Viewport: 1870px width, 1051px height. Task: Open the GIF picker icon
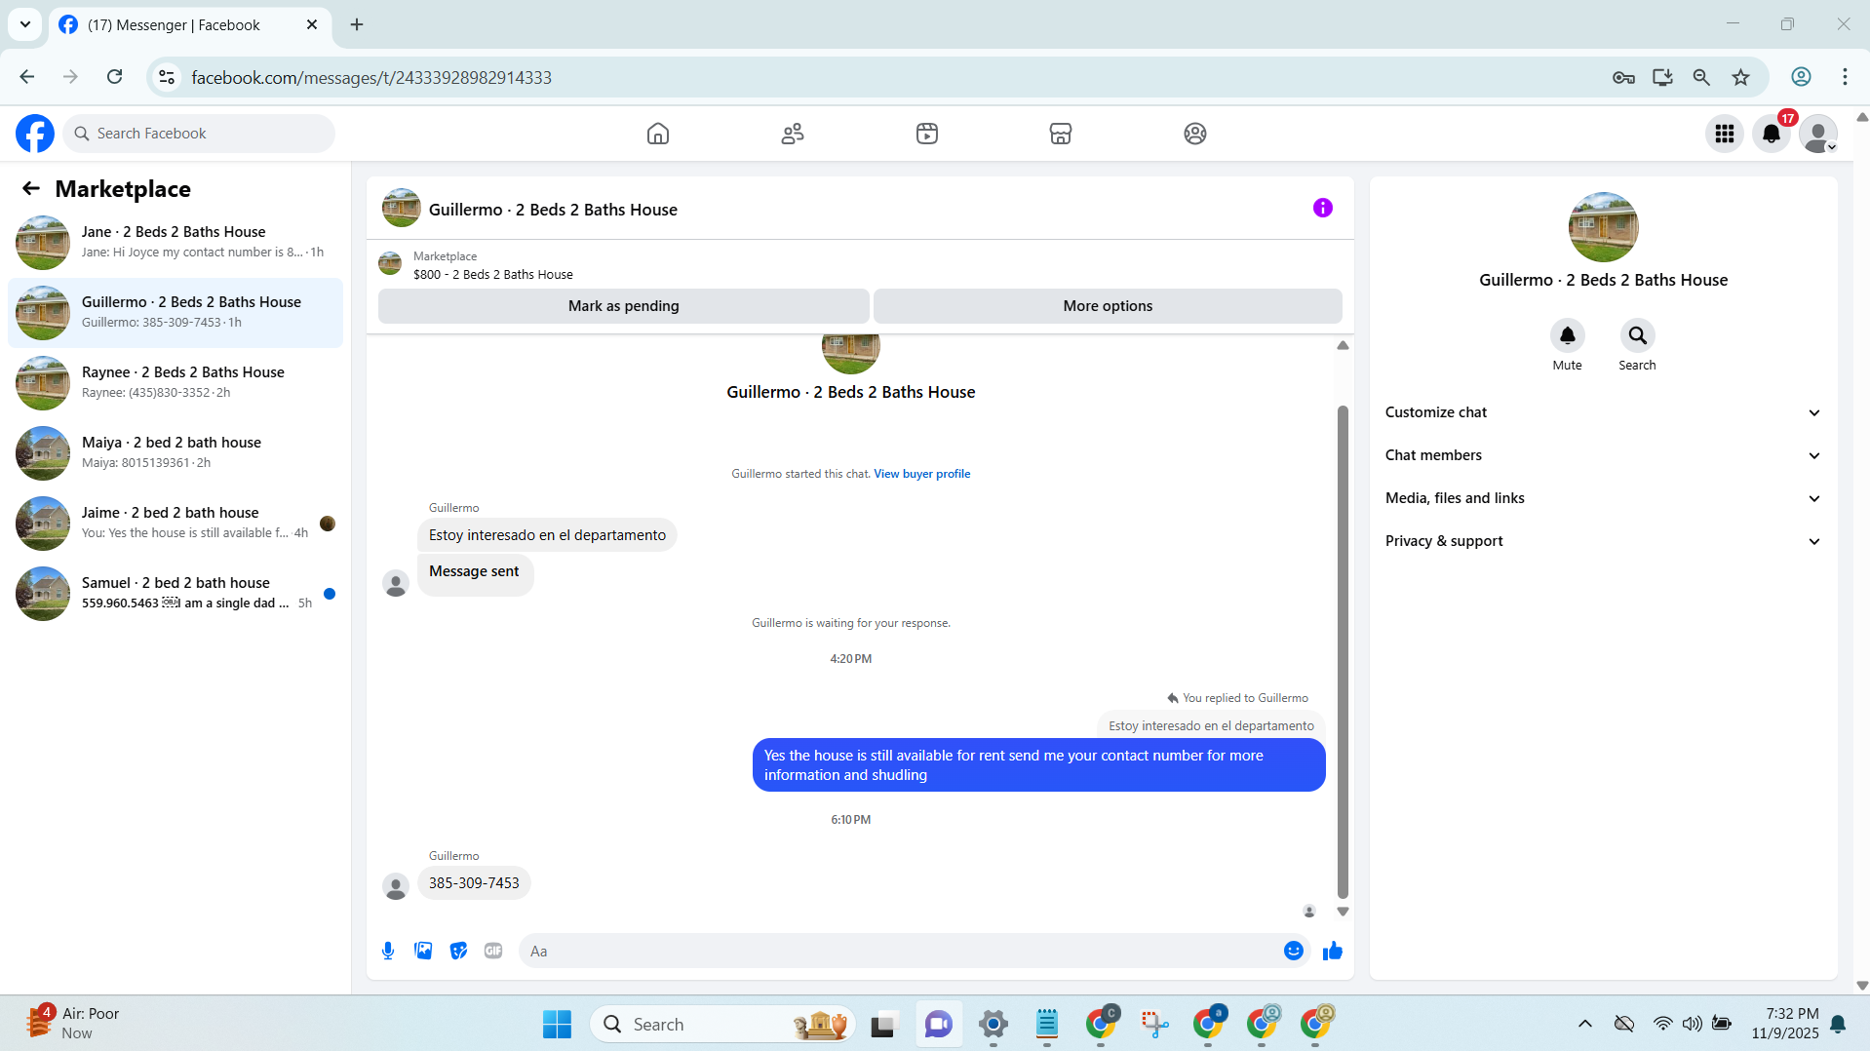493,951
